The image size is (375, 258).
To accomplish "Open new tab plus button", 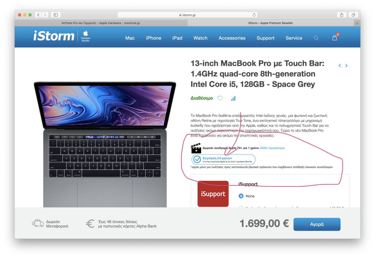I will point(357,23).
